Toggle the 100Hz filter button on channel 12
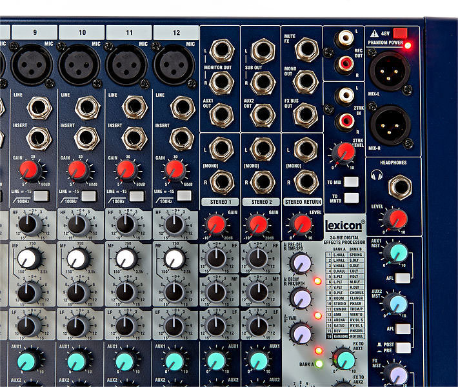 pos(184,195)
